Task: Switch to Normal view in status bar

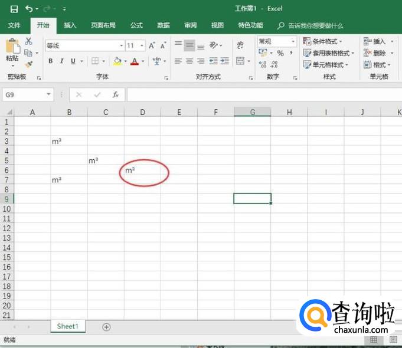Action: (373, 340)
